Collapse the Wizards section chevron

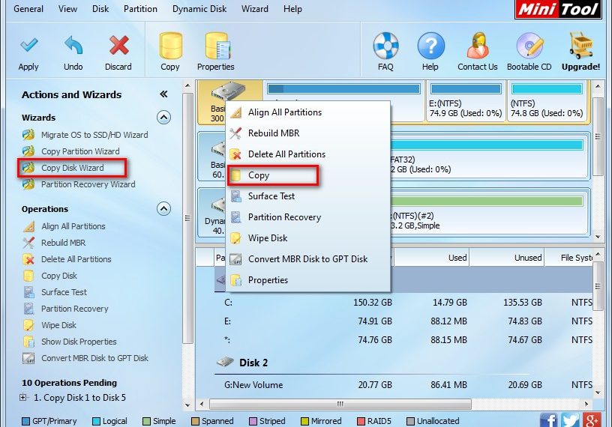164,117
